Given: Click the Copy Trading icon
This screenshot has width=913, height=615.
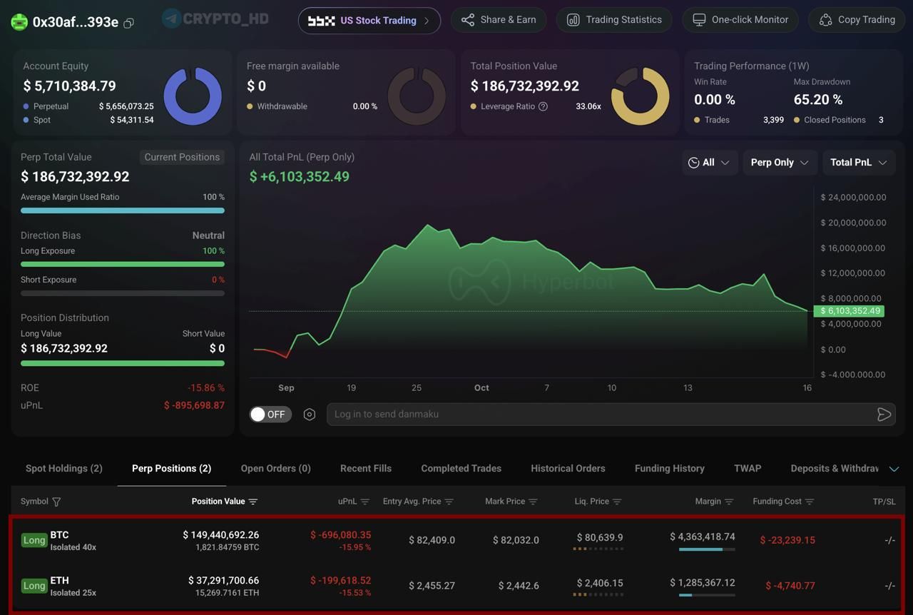Looking at the screenshot, I should 825,20.
